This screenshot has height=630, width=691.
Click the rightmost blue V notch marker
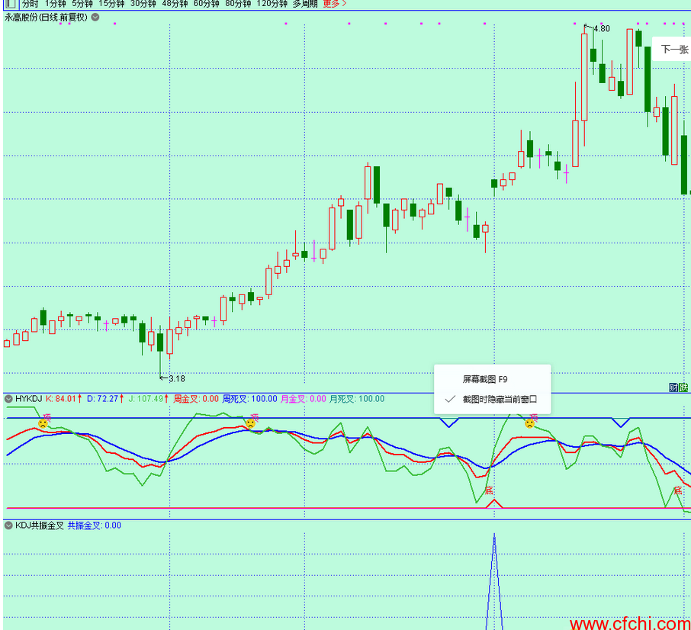click(x=621, y=422)
